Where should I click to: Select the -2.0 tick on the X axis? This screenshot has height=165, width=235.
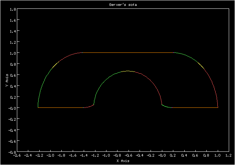coord(50,155)
